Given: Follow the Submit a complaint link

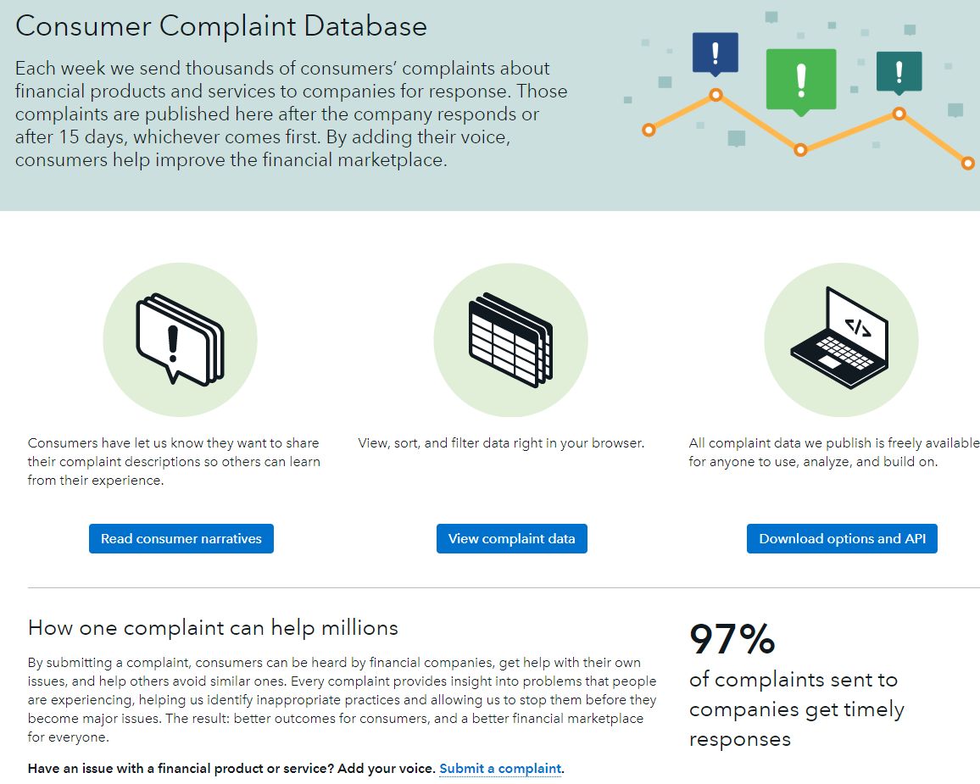Looking at the screenshot, I should pos(500,769).
